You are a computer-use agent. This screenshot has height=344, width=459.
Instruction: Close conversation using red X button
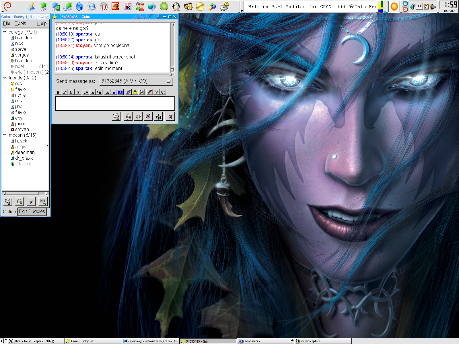click(x=170, y=116)
